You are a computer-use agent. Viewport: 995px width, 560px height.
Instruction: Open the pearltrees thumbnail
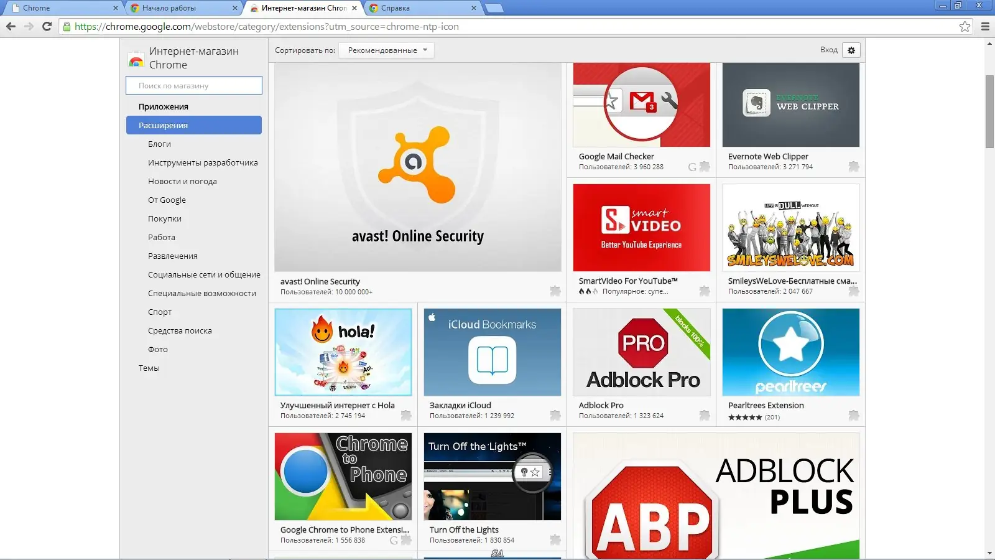(791, 352)
